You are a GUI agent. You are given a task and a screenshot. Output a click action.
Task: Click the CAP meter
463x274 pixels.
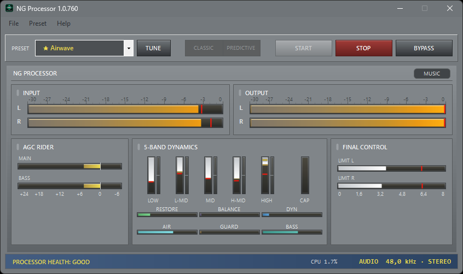coord(305,175)
